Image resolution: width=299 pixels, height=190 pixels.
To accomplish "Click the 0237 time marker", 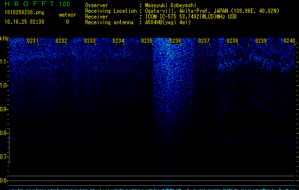I will [x=204, y=41].
